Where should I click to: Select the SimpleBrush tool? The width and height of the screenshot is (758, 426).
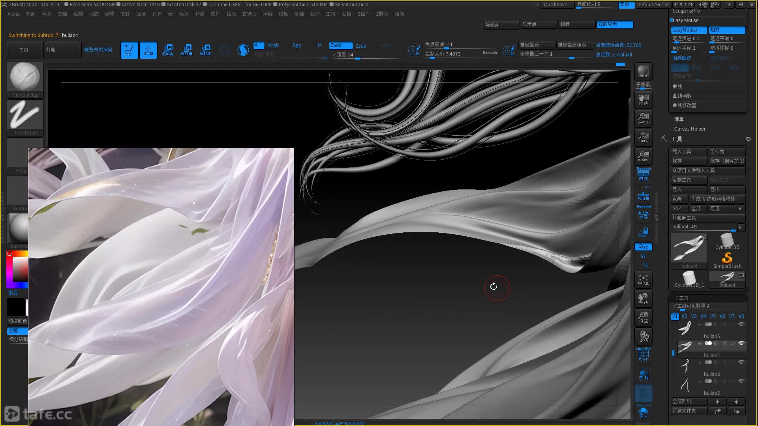(x=727, y=260)
